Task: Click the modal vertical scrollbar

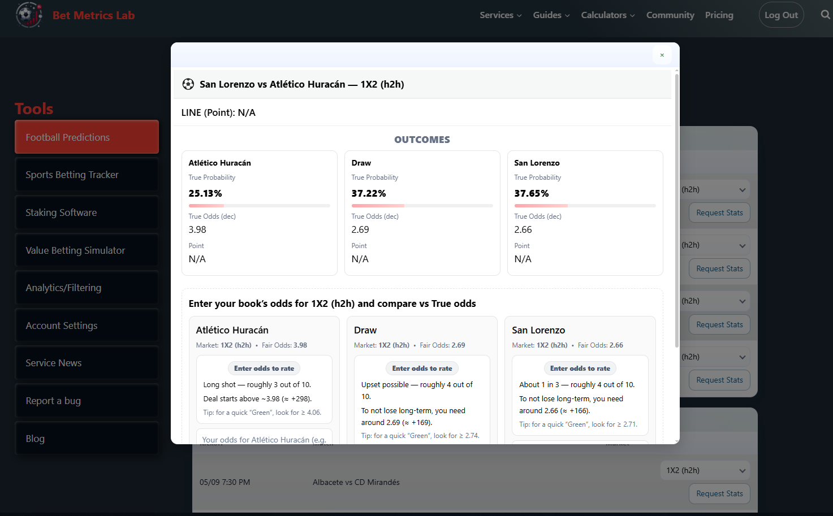Action: pyautogui.click(x=676, y=210)
